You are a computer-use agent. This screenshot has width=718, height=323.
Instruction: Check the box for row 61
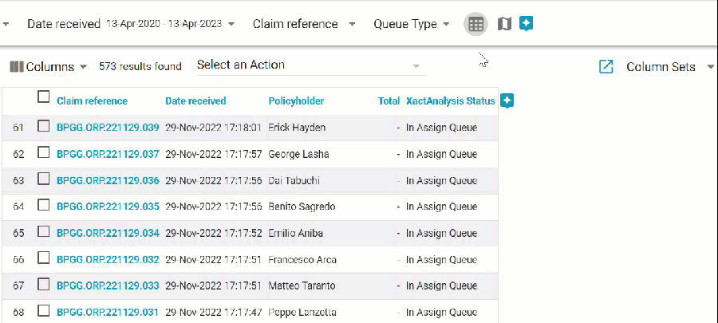pyautogui.click(x=44, y=126)
